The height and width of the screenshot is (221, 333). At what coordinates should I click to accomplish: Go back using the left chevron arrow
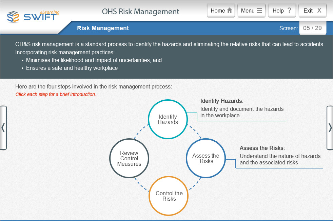(3, 128)
